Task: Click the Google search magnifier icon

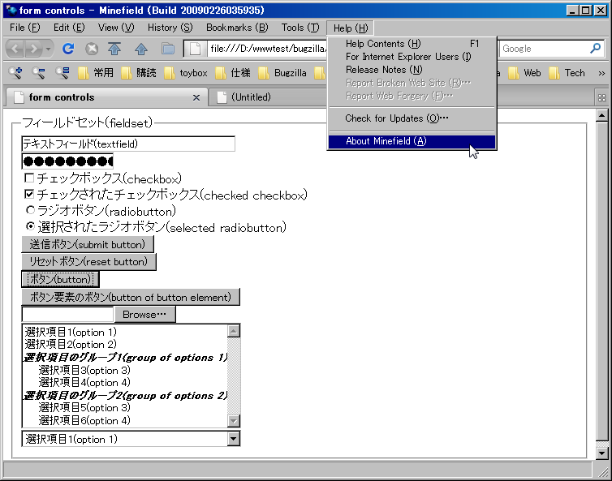Action: click(595, 49)
